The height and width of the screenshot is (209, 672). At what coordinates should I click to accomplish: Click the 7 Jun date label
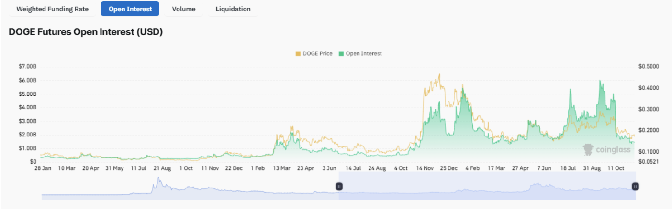click(x=545, y=168)
